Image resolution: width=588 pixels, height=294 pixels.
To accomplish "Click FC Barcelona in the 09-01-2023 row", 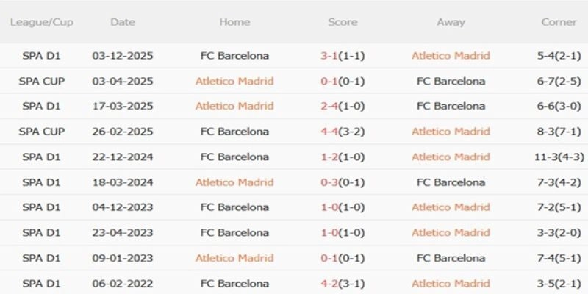I will (451, 258).
